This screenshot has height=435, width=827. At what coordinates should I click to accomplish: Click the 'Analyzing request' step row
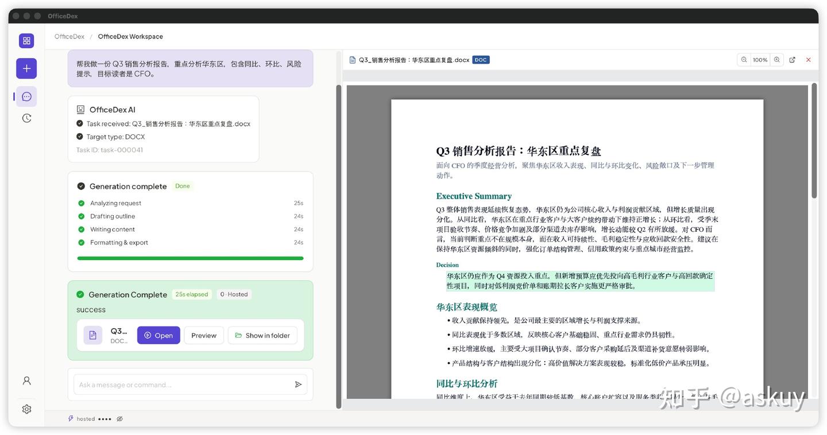click(x=190, y=203)
